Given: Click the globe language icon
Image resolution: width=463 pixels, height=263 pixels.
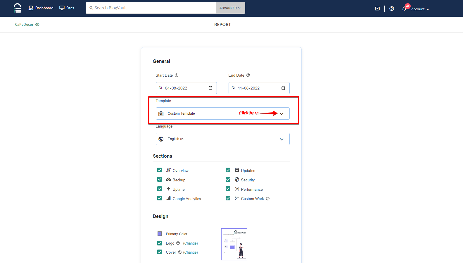Looking at the screenshot, I should pyautogui.click(x=161, y=139).
